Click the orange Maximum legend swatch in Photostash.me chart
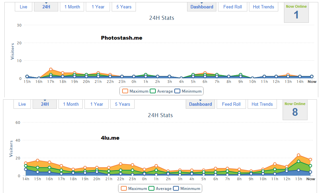 tap(125, 91)
